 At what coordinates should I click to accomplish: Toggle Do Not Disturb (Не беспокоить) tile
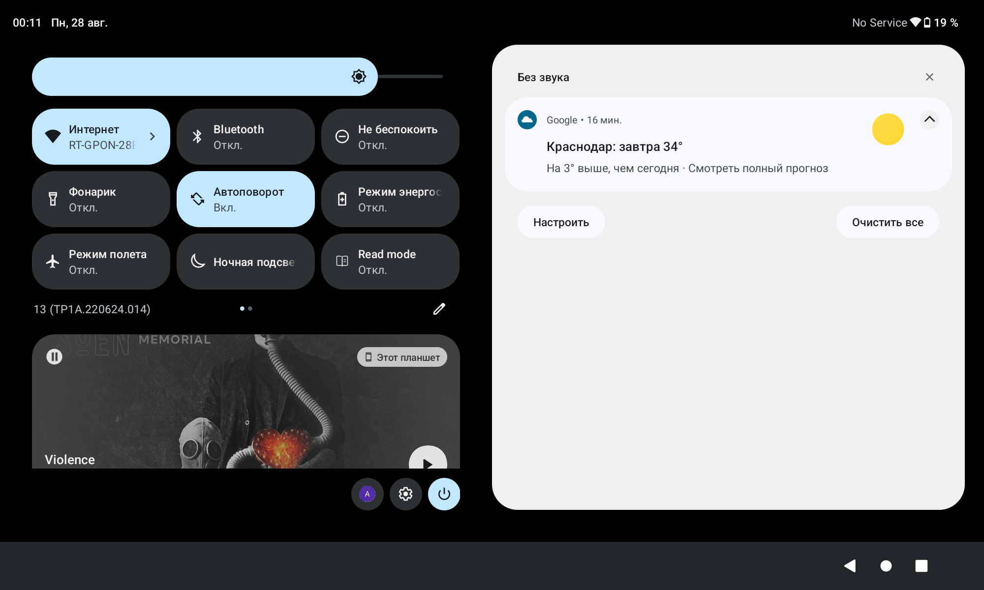[x=390, y=137]
